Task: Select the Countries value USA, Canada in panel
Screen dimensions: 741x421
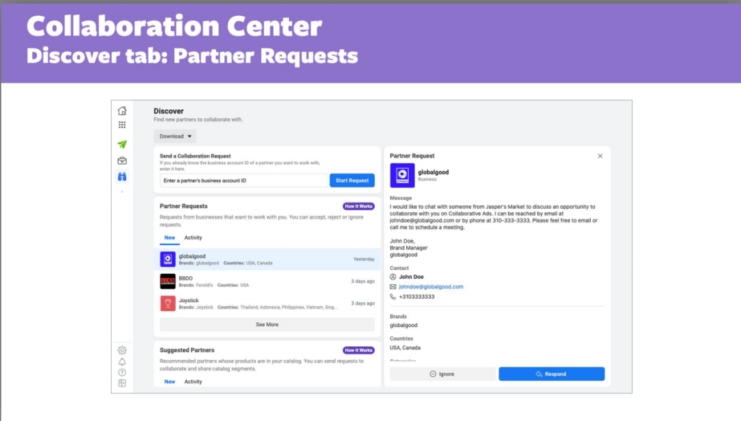Action: (405, 348)
